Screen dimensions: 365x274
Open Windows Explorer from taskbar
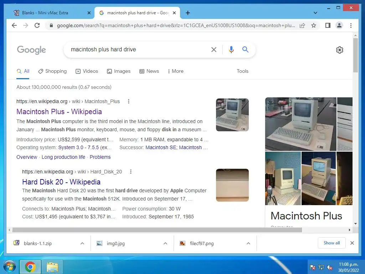[52, 267]
